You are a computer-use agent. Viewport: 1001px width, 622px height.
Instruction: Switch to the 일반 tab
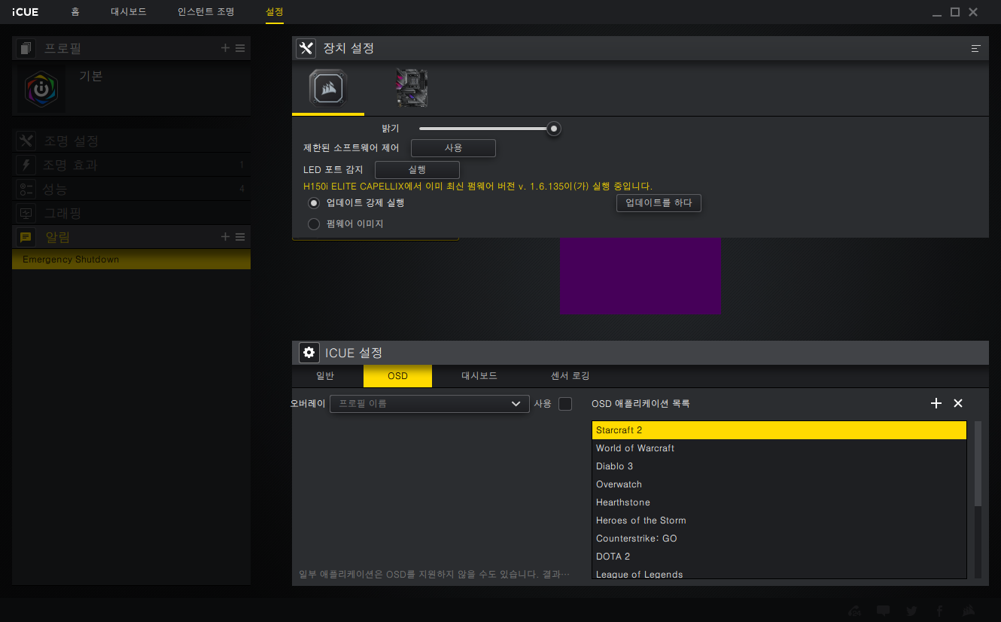click(x=325, y=376)
